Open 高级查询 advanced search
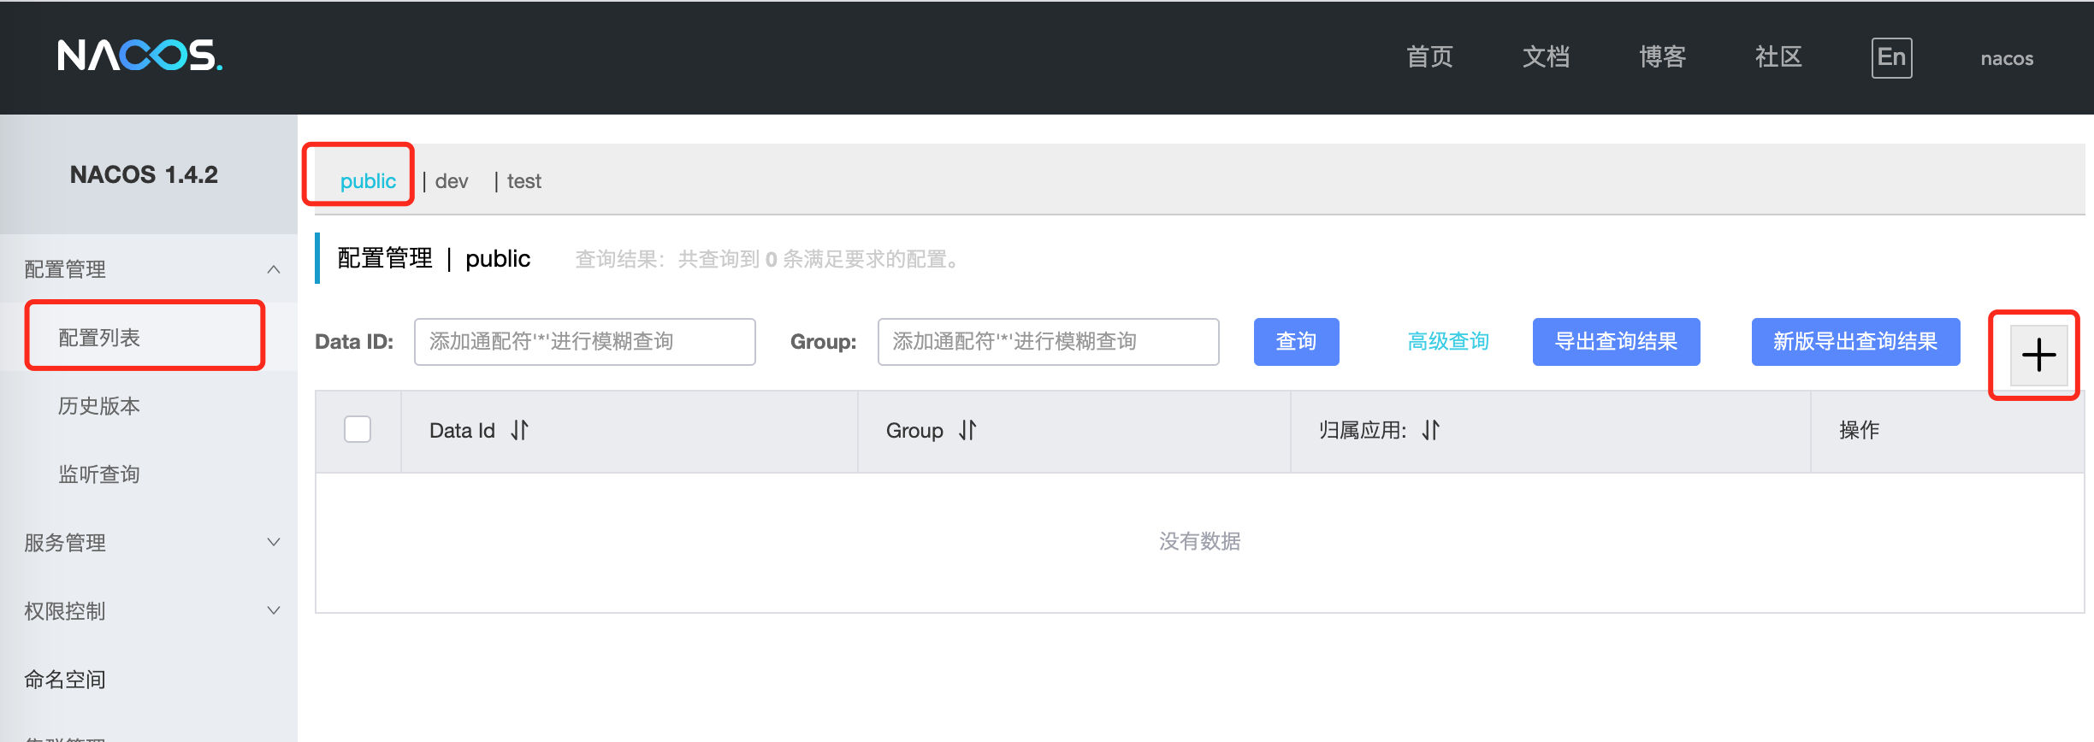 (x=1448, y=342)
